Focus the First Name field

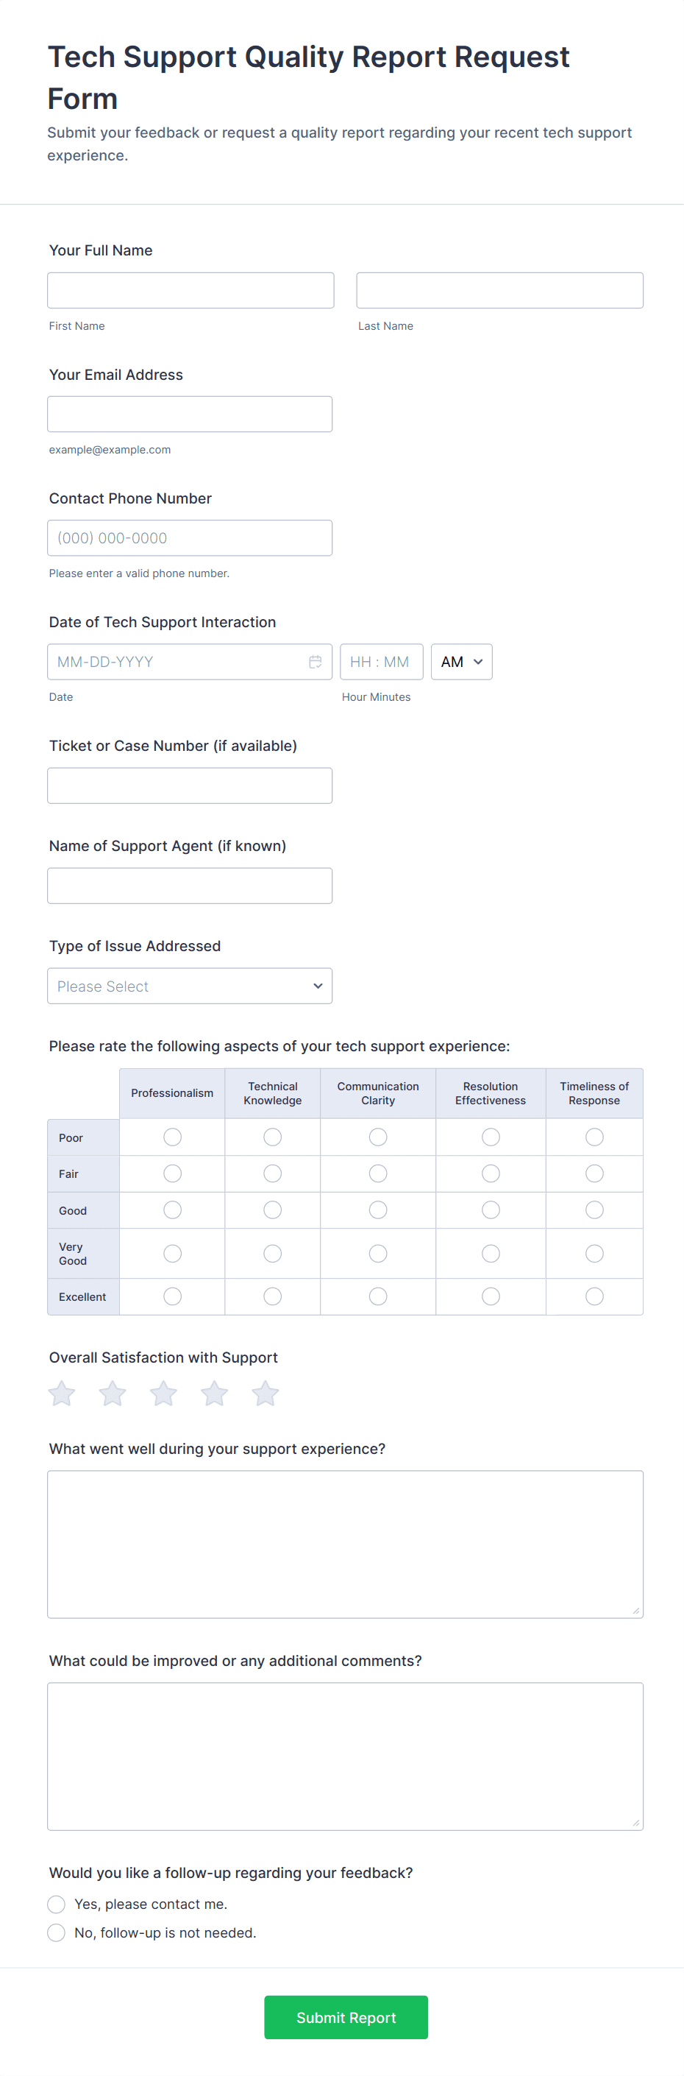[190, 290]
